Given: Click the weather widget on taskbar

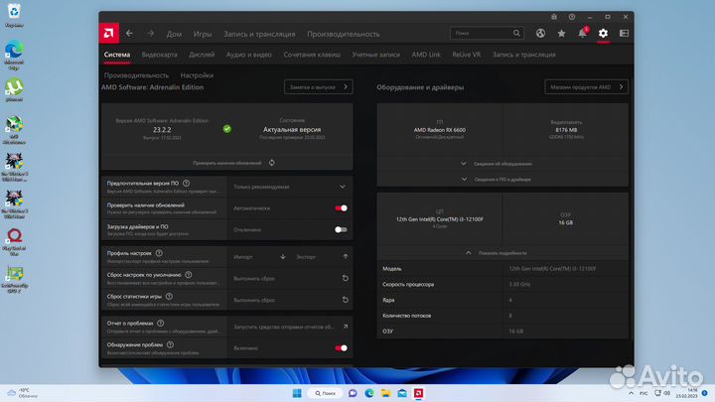Looking at the screenshot, I should pyautogui.click(x=23, y=393).
